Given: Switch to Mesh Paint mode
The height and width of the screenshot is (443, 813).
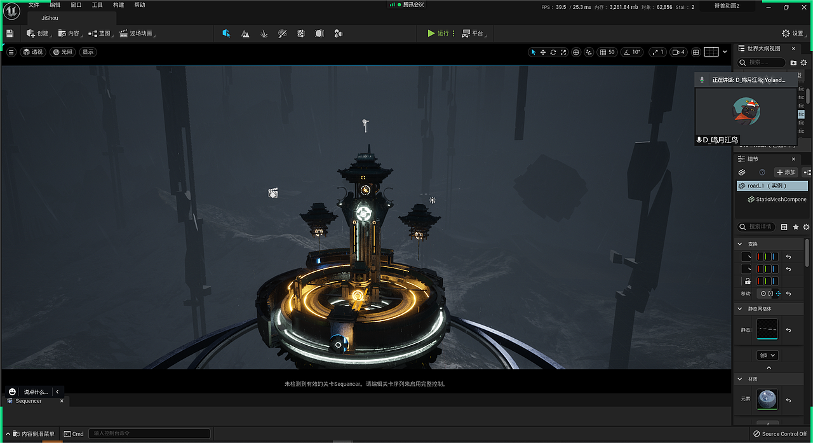Looking at the screenshot, I should coord(283,33).
